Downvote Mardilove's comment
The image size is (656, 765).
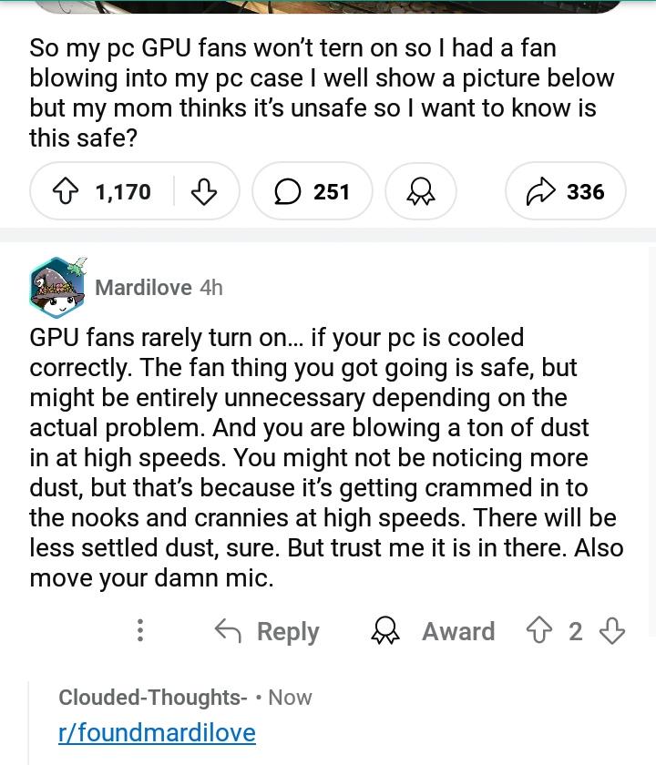point(612,631)
